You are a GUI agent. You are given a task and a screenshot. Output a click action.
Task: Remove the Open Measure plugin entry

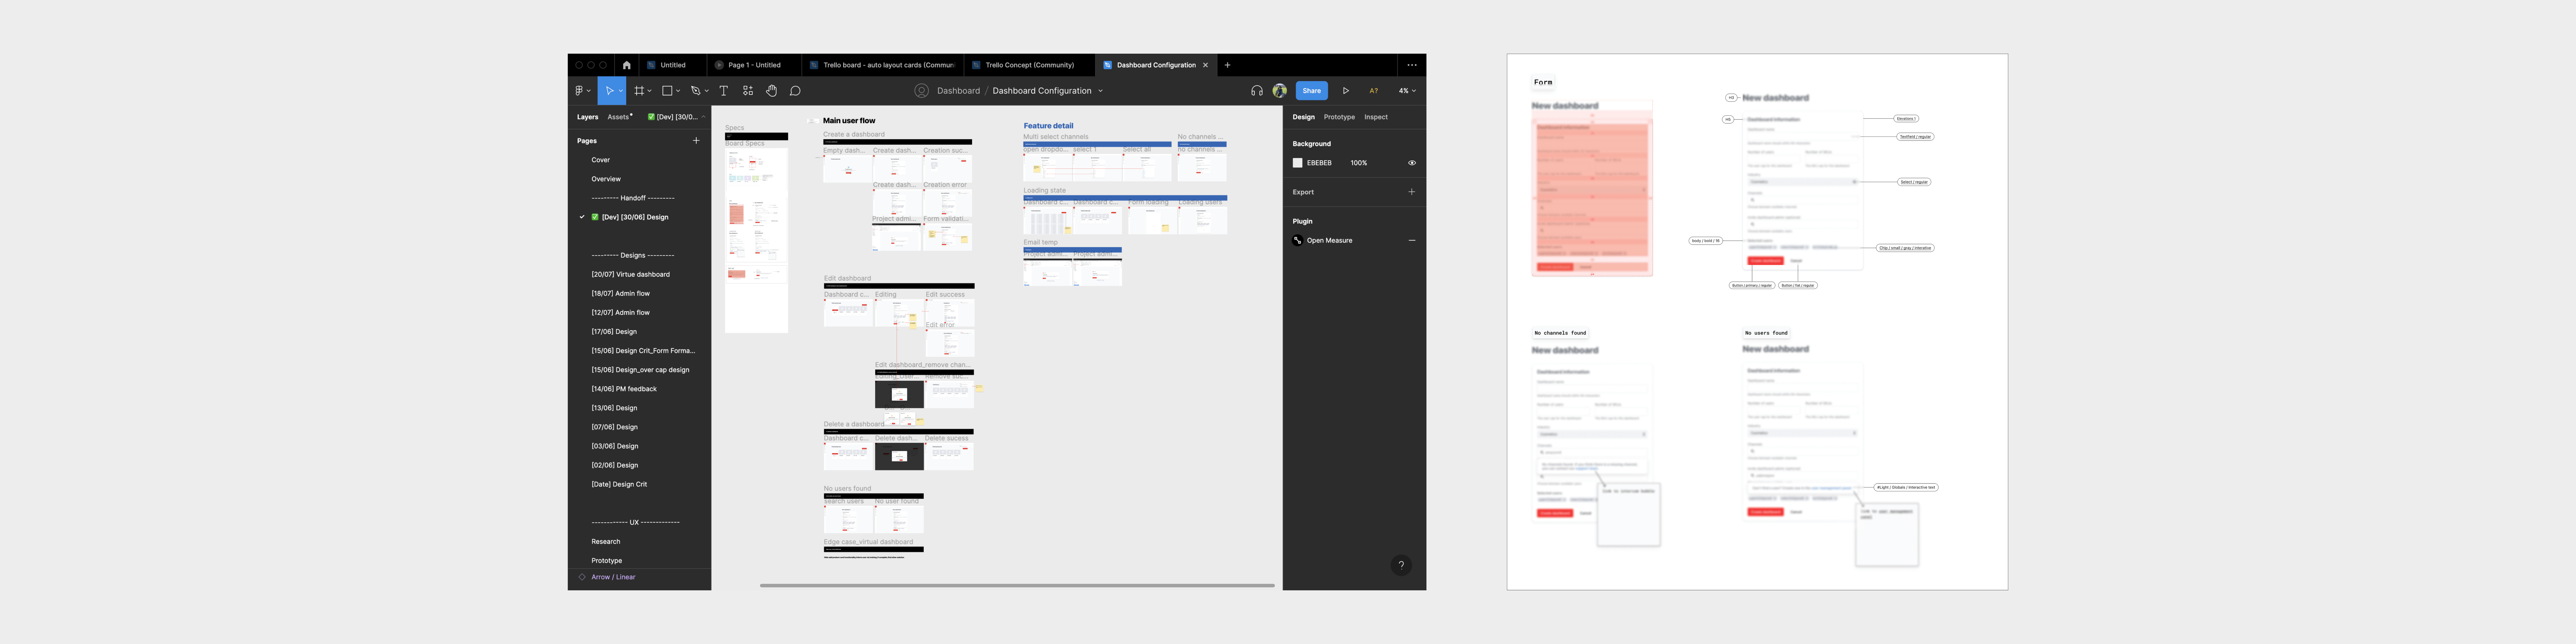1412,241
